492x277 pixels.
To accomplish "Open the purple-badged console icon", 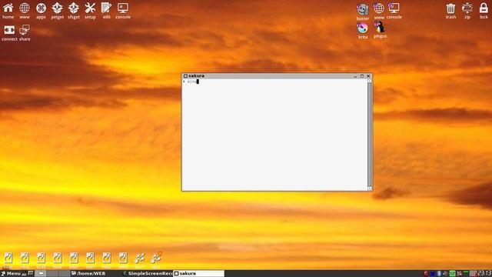I will [x=394, y=11].
